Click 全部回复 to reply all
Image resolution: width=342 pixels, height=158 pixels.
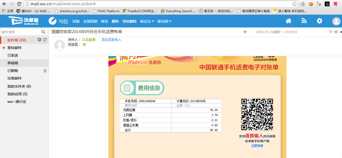[x=90, y=21]
